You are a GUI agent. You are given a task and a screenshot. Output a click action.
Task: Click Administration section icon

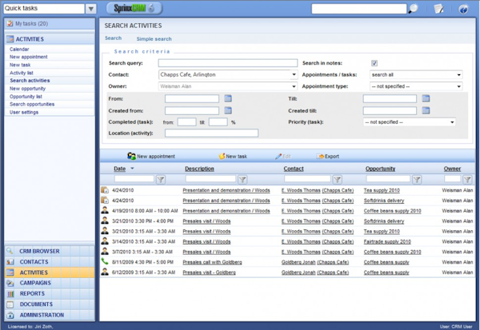(x=10, y=315)
